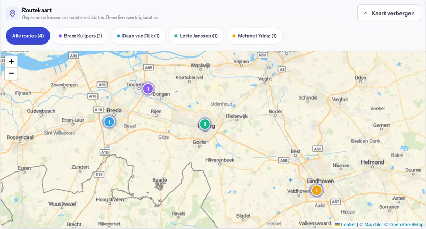
Task: Click the Waalwijk label on map
Action: pyautogui.click(x=201, y=66)
